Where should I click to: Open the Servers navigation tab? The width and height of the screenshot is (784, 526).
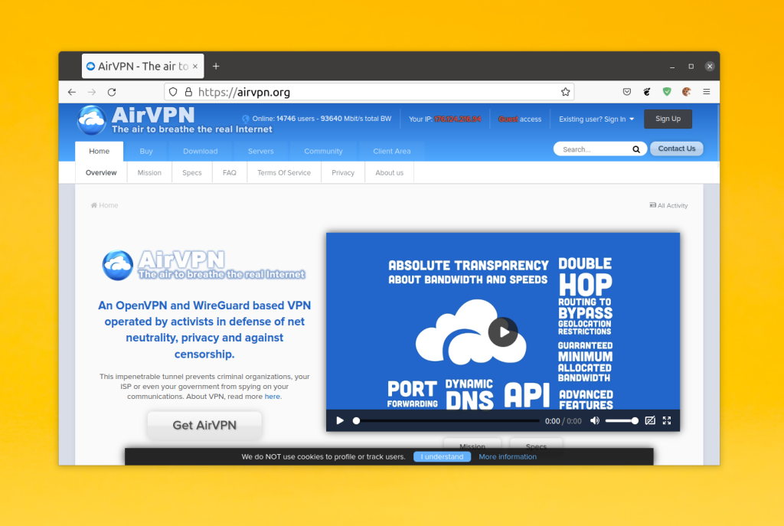pyautogui.click(x=260, y=151)
